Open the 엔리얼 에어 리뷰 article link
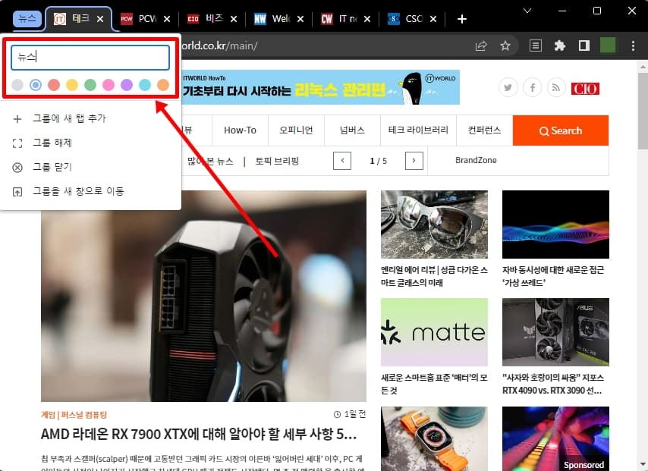Screen dimensions: 648x471 pyautogui.click(x=434, y=276)
